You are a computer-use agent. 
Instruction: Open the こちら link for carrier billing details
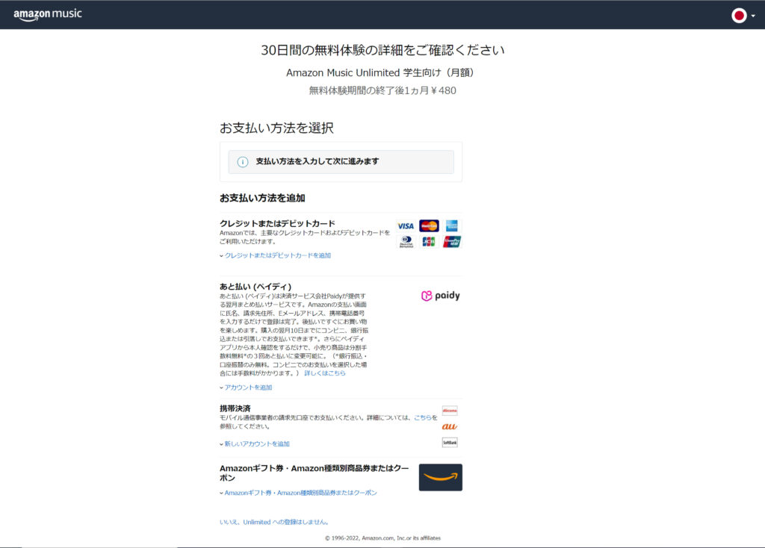tap(423, 418)
